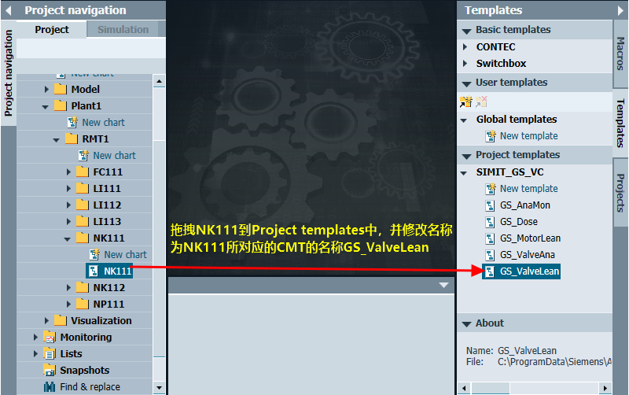629x395 pixels.
Task: Click the NK111 chart icon in tree
Action: [x=94, y=271]
